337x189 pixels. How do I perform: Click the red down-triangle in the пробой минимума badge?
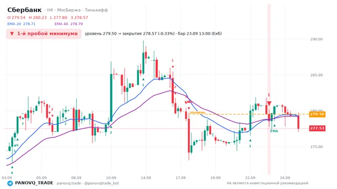pyautogui.click(x=12, y=34)
